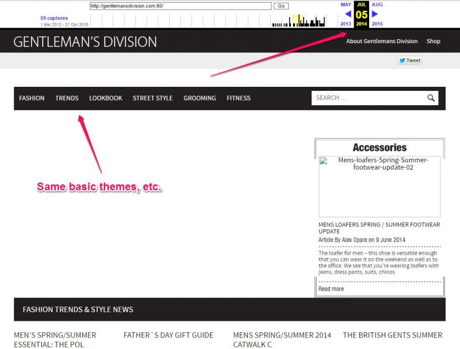The height and width of the screenshot is (349, 460).
Task: Click the Accessories widget heading
Action: pos(379,148)
